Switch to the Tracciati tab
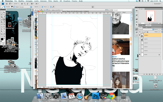 pos(149,27)
